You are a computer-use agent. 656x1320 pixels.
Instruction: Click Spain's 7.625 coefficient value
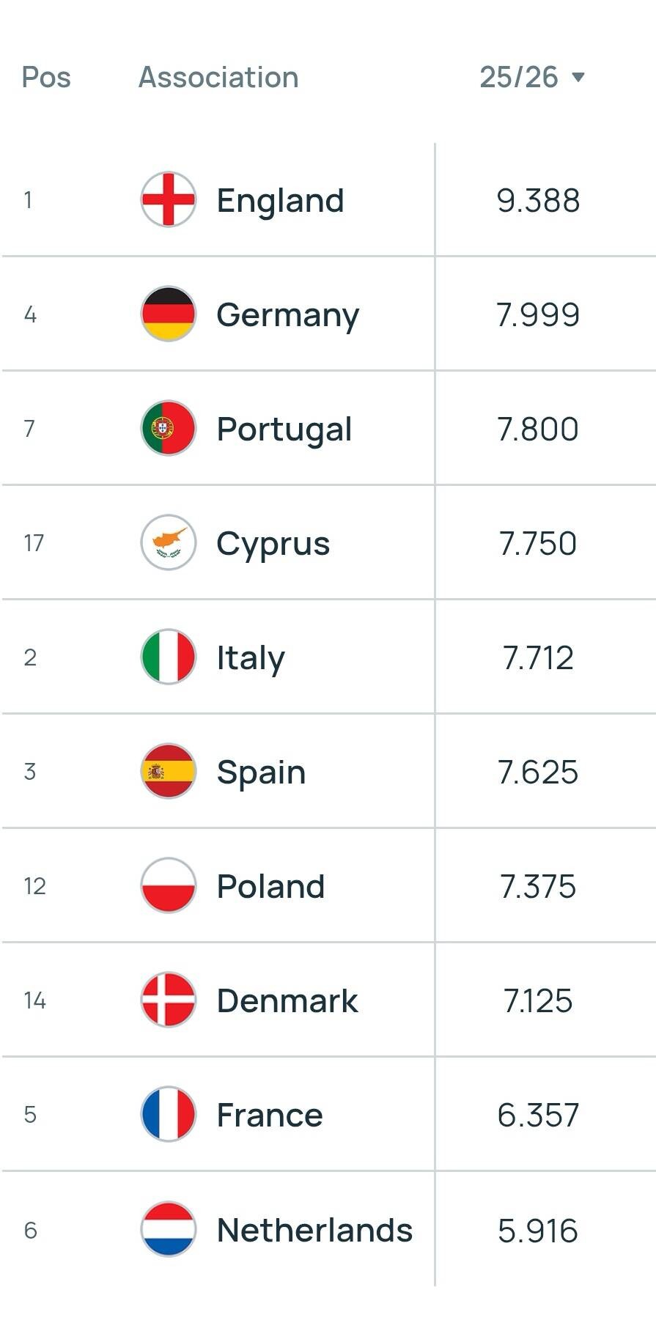pyautogui.click(x=538, y=772)
